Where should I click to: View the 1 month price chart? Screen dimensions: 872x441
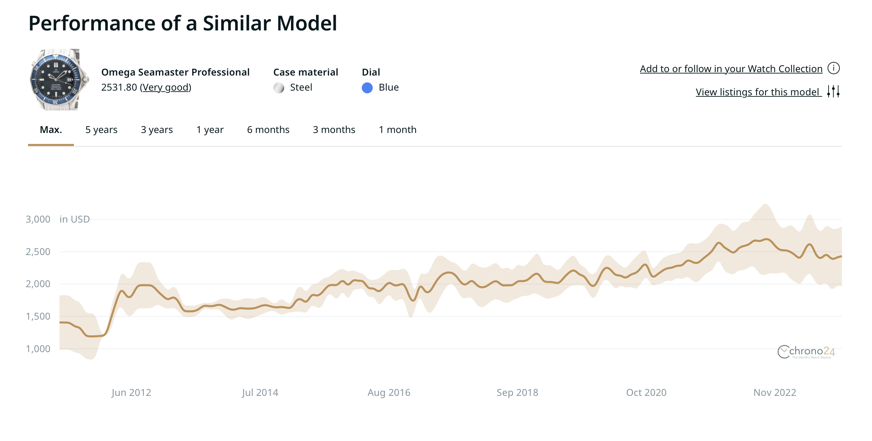point(397,130)
